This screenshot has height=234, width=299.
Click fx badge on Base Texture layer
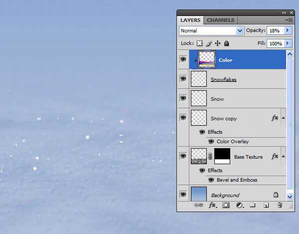click(275, 156)
